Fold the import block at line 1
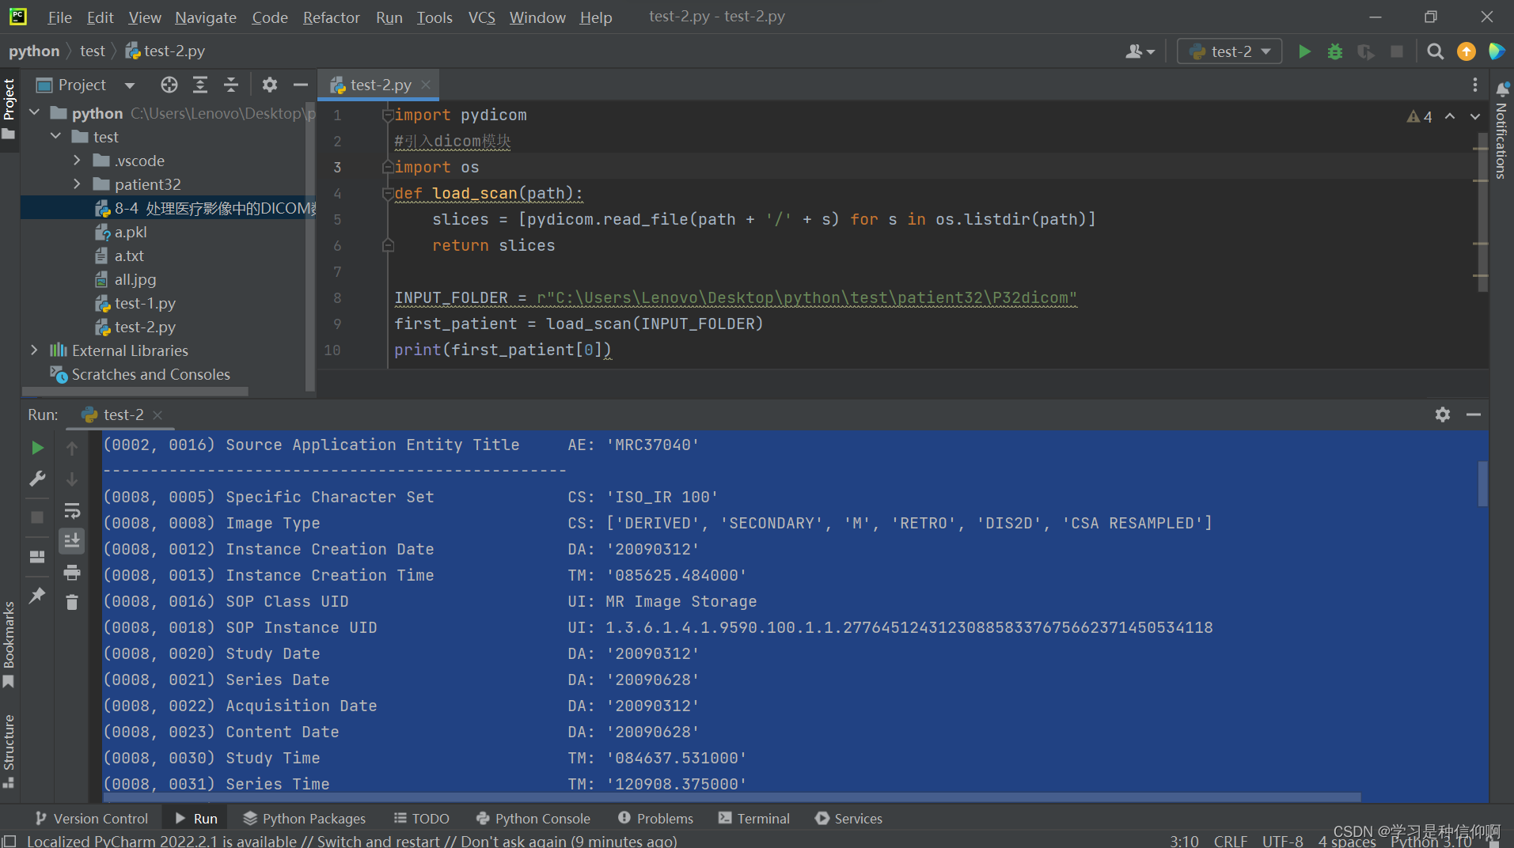 (x=388, y=115)
